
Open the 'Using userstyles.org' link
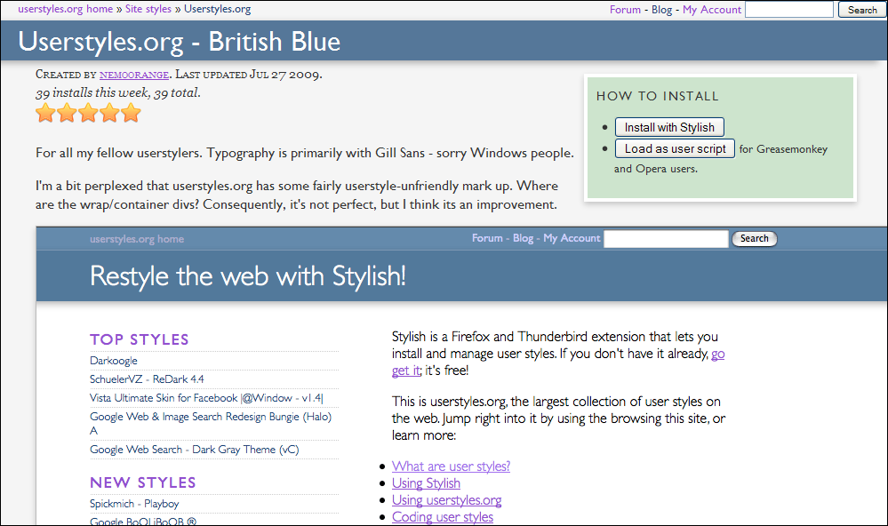(x=447, y=500)
